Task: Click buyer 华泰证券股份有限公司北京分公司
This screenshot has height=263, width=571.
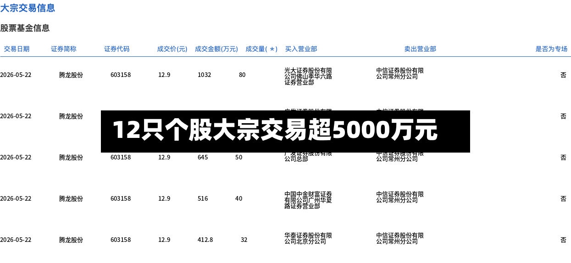Action: tap(308, 238)
